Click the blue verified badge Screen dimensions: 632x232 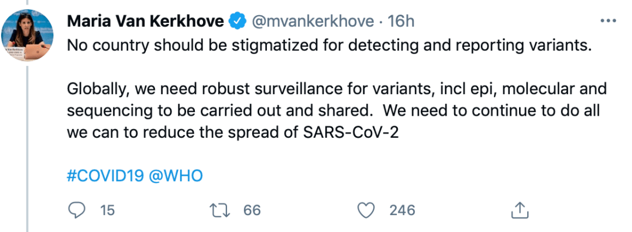click(x=237, y=21)
